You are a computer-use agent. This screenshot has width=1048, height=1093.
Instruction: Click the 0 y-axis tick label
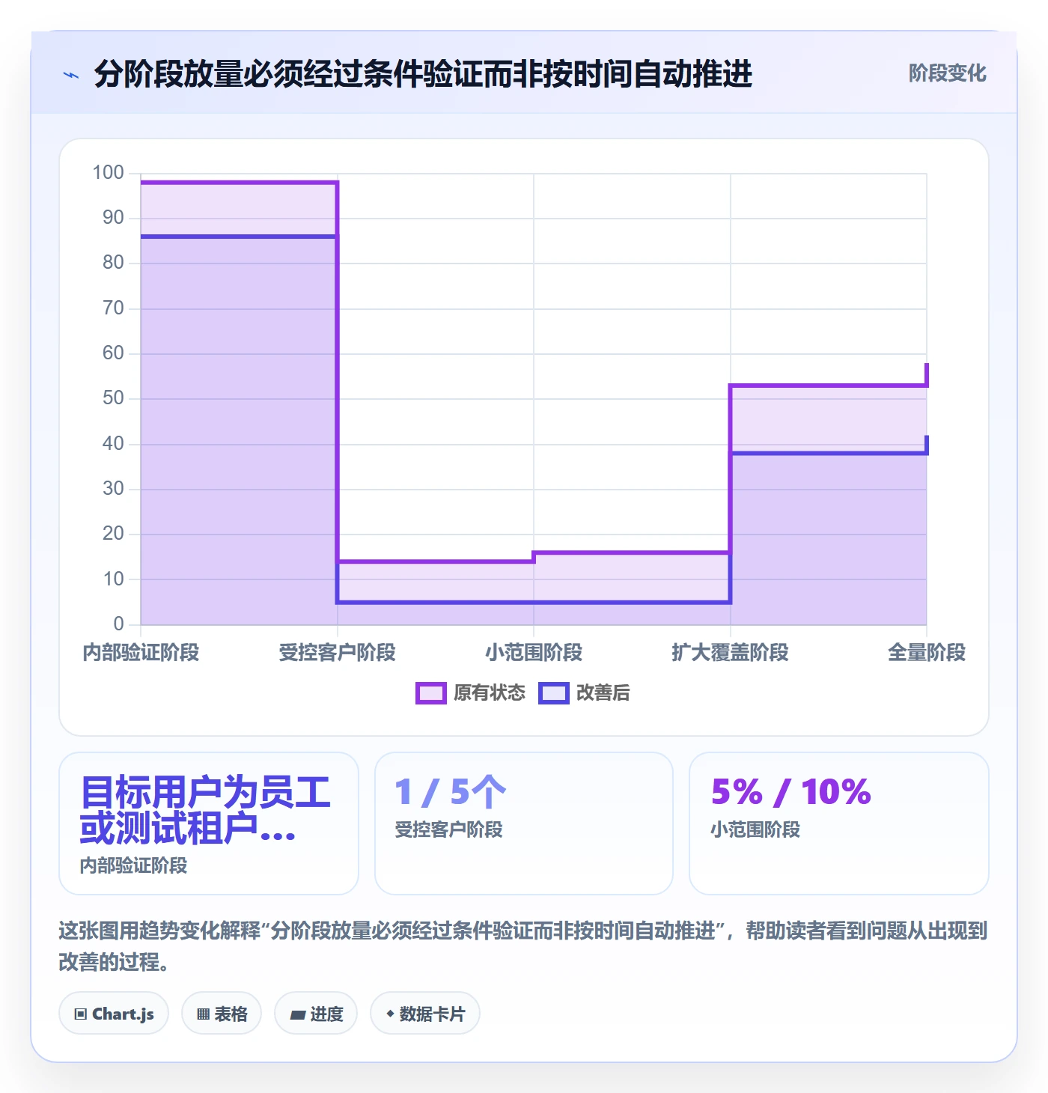pyautogui.click(x=118, y=624)
